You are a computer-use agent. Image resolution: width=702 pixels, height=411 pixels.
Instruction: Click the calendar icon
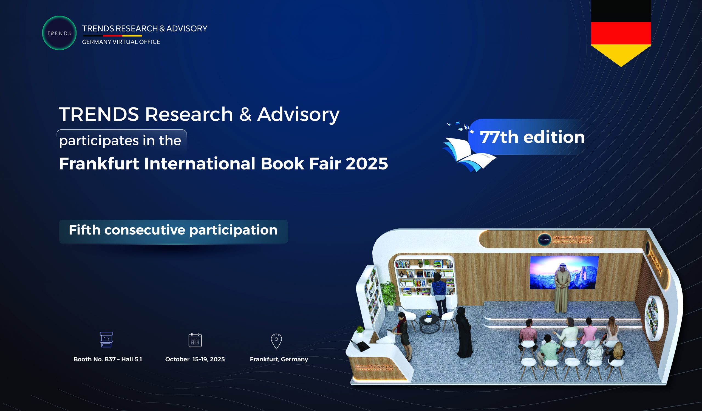click(x=195, y=340)
